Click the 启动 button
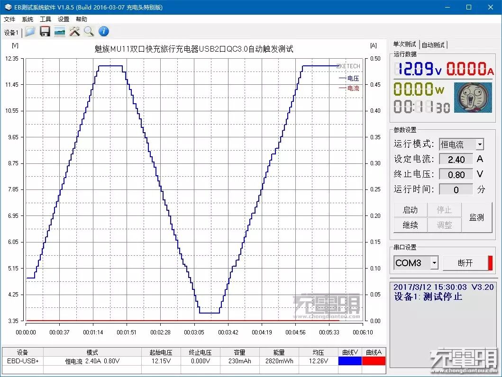The image size is (502, 377). (410, 210)
